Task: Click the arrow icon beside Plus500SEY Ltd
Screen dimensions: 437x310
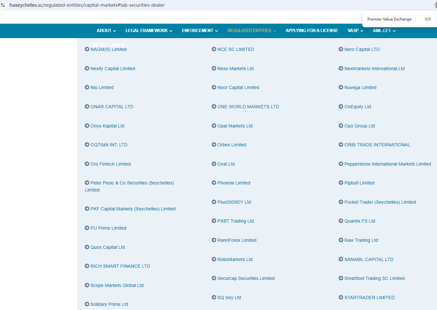Action: [214, 202]
